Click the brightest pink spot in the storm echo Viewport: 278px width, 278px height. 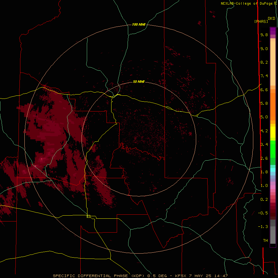click(x=41, y=159)
